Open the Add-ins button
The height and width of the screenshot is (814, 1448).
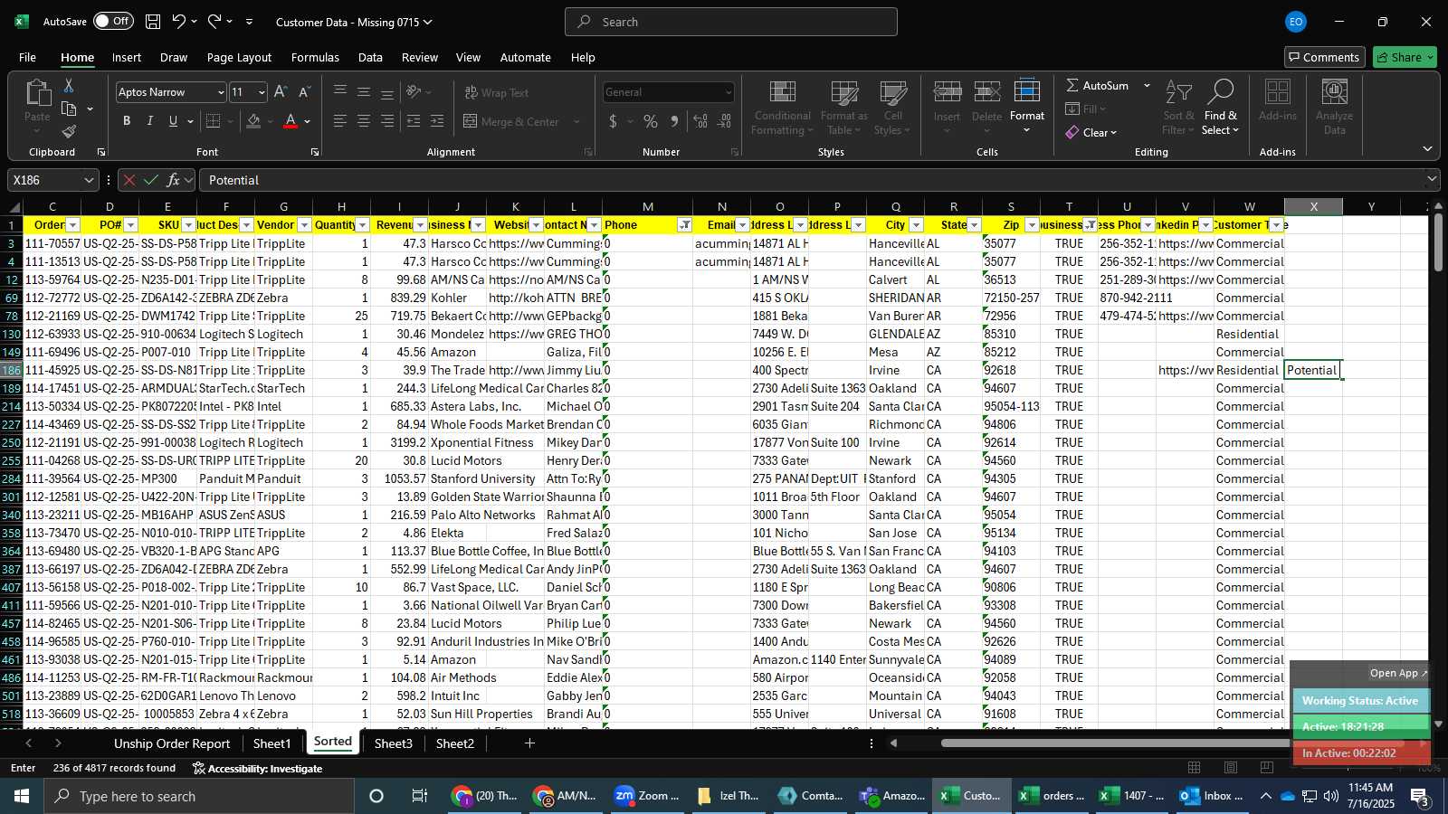point(1278,99)
